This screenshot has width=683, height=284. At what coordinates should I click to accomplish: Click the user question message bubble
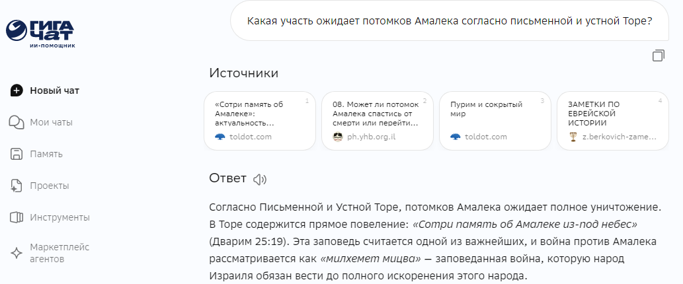pyautogui.click(x=450, y=20)
